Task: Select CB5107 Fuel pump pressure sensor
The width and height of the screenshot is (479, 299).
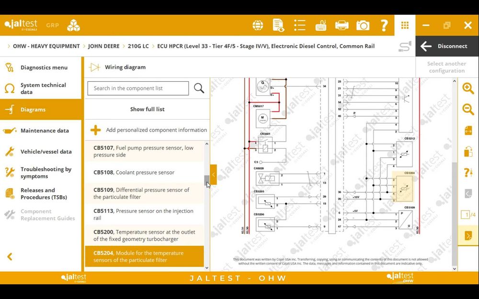Action: click(144, 151)
